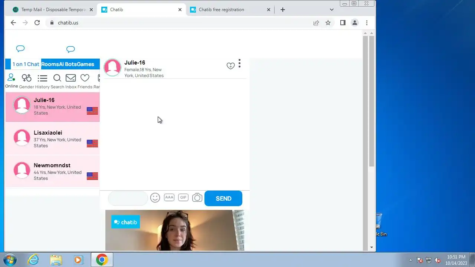The image size is (475, 267).
Task: Close the Chatib free registration tab
Action: point(269,10)
